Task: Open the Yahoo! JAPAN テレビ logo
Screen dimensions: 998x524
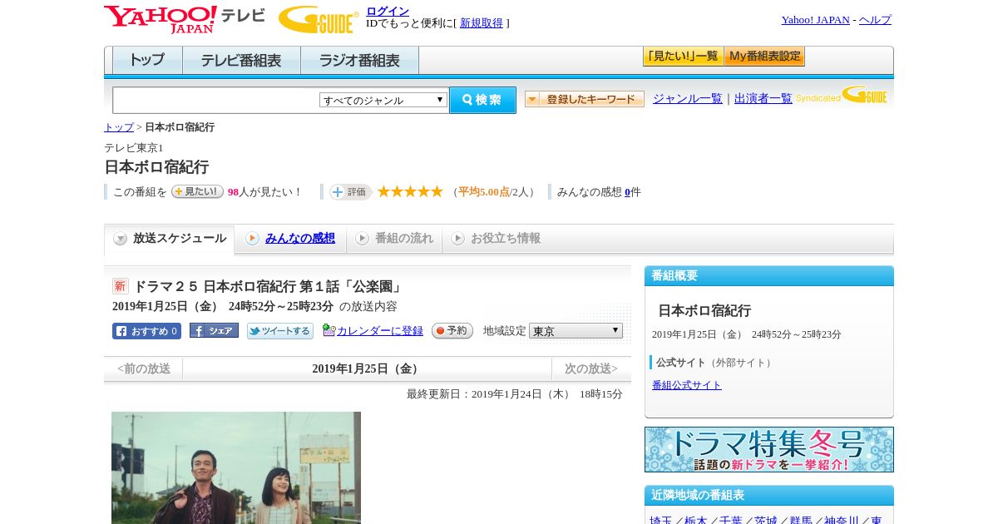Action: click(x=185, y=19)
